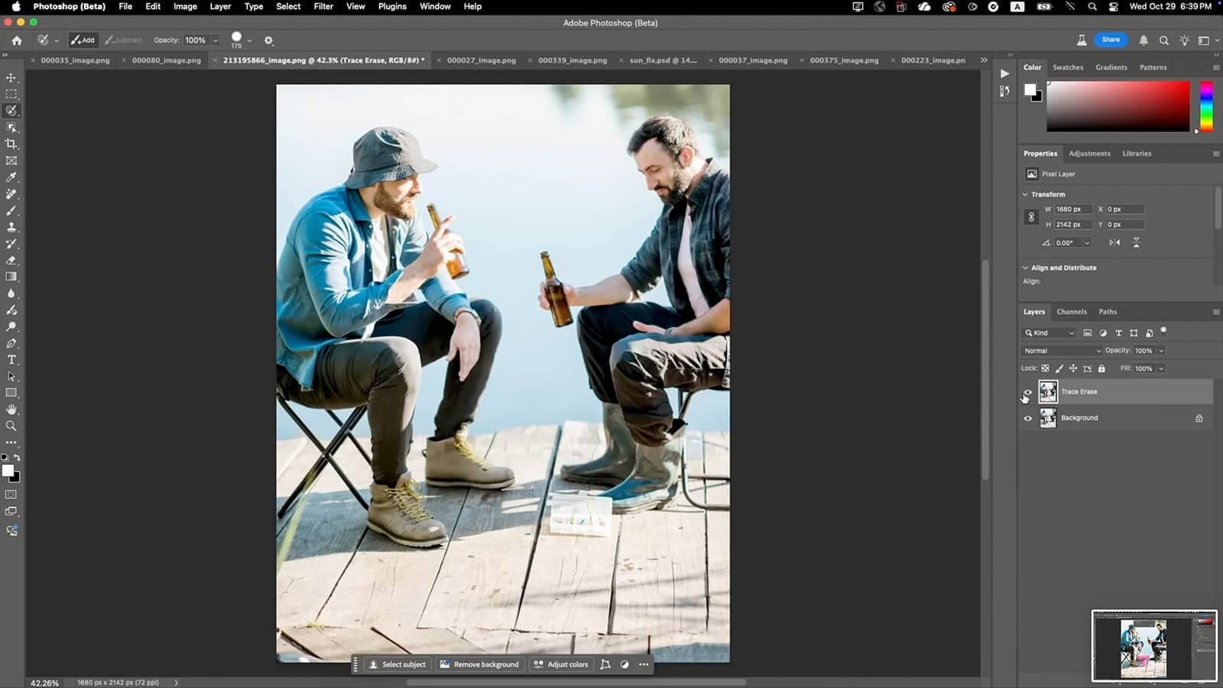Switch to the Channels tab
The width and height of the screenshot is (1223, 688).
click(x=1072, y=312)
